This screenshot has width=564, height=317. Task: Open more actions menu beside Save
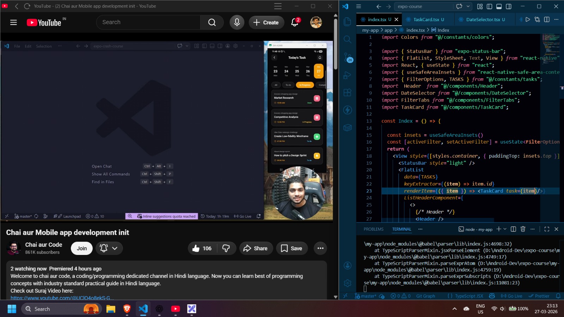pos(320,249)
